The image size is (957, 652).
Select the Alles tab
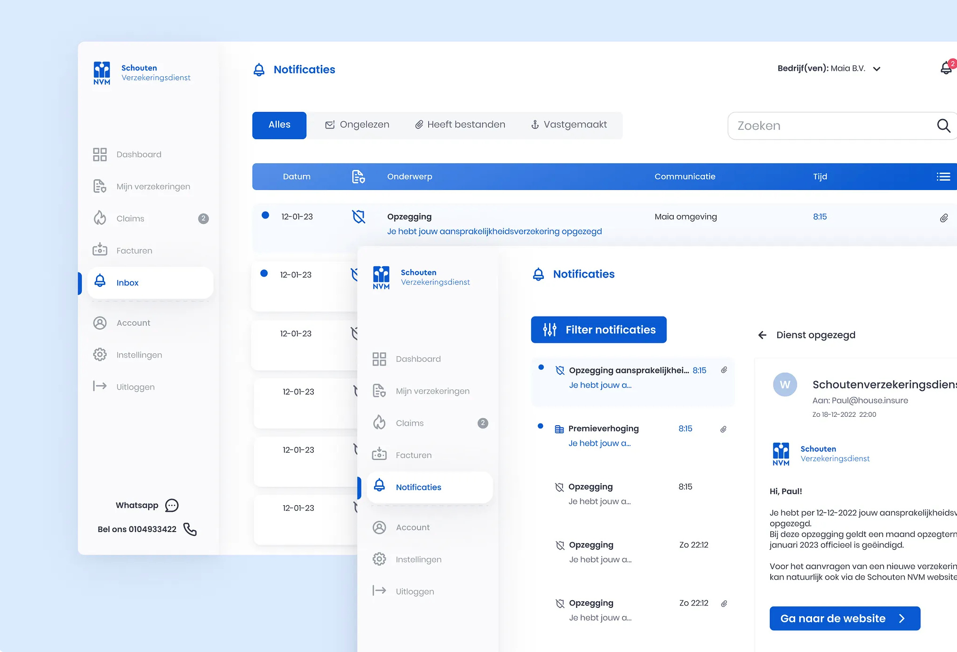[x=279, y=125]
